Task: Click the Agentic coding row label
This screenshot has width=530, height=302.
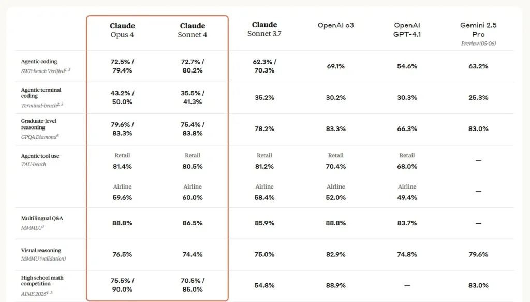Action: point(39,62)
